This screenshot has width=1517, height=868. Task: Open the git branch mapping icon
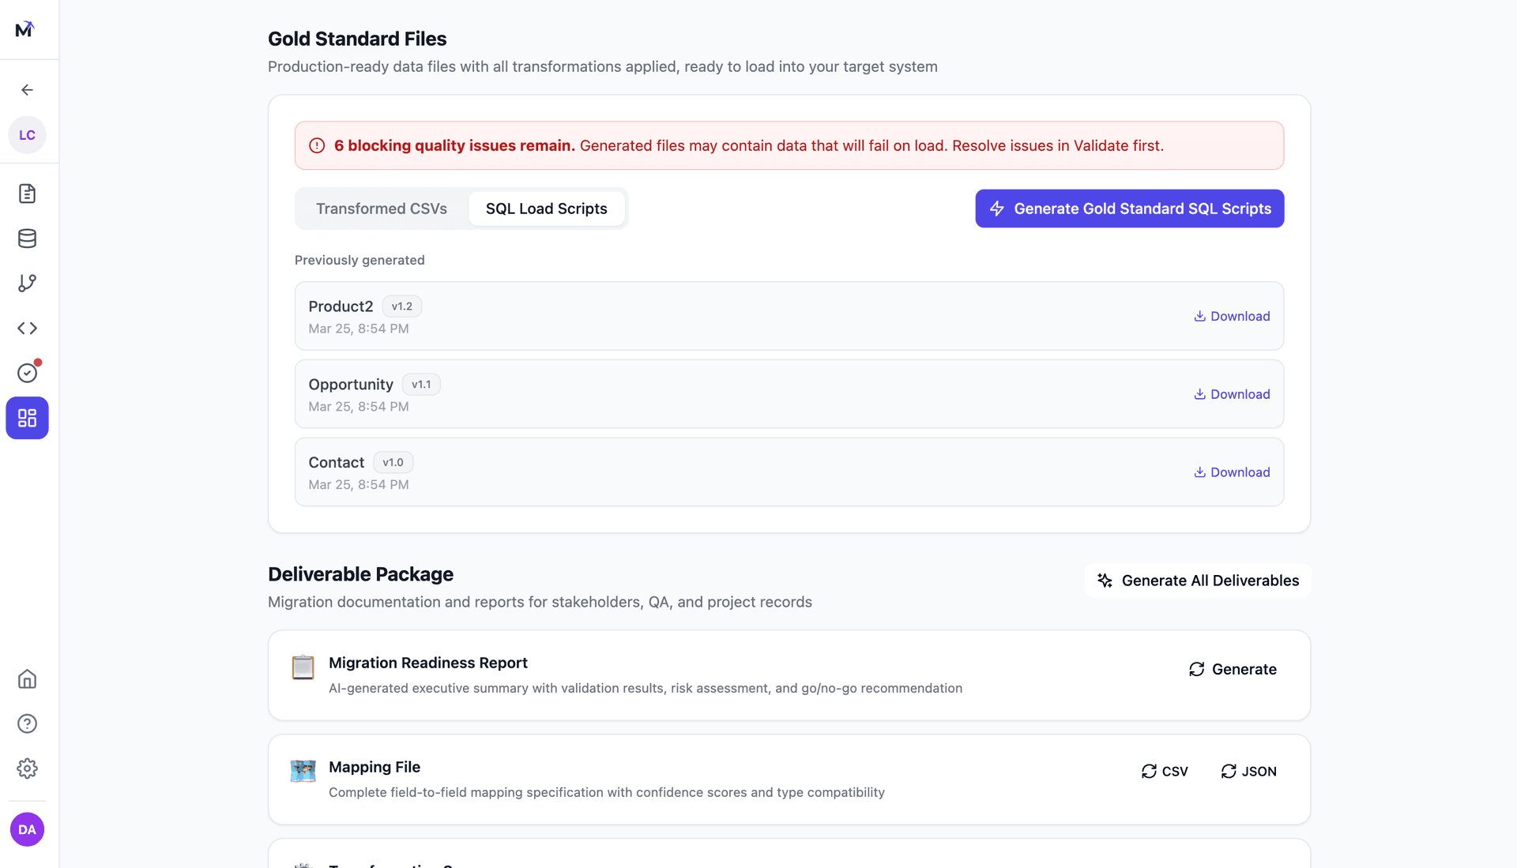(x=27, y=284)
